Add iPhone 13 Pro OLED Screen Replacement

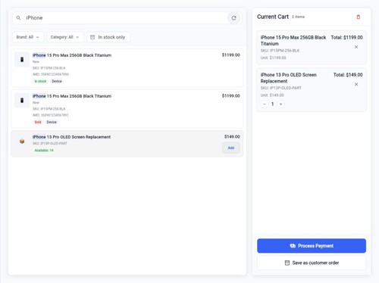point(231,148)
